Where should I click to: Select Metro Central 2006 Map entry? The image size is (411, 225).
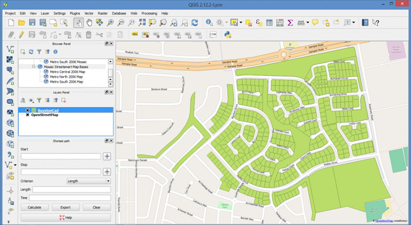67,72
